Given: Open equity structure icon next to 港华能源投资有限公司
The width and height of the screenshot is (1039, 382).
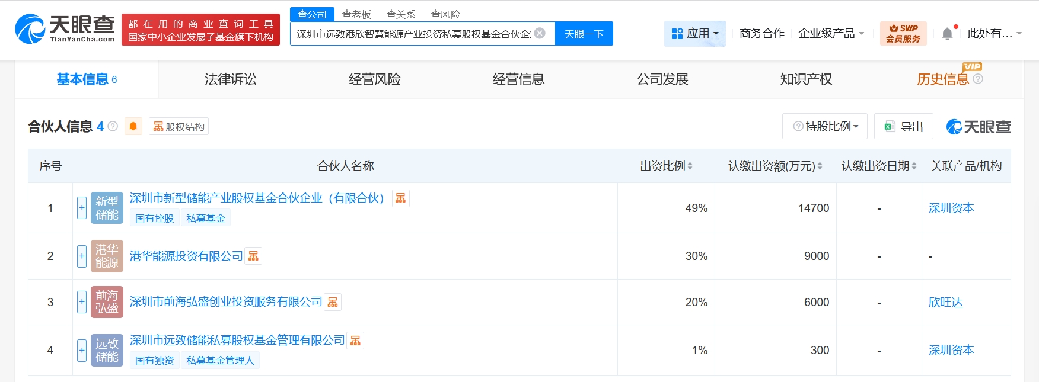Looking at the screenshot, I should (x=253, y=256).
